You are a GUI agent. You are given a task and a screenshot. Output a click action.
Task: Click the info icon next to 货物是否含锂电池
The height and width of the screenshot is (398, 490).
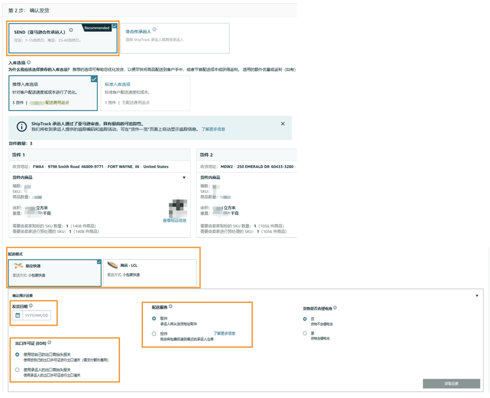pos(335,308)
